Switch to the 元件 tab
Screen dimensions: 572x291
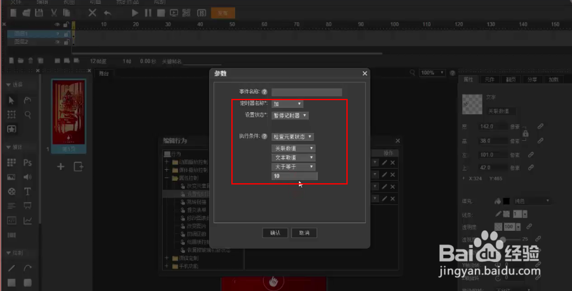489,80
